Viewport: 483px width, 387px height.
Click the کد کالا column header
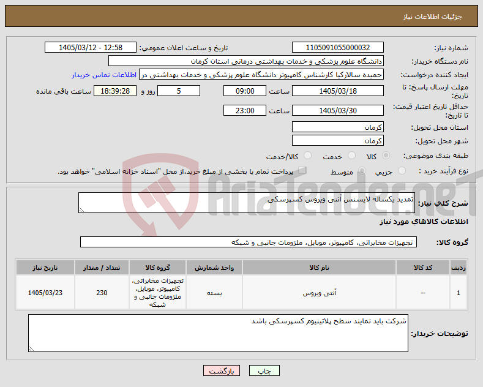422,268
